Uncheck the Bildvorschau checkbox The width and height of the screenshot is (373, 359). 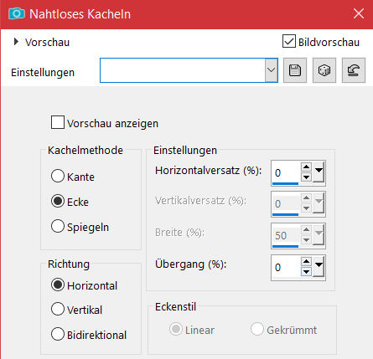click(289, 41)
